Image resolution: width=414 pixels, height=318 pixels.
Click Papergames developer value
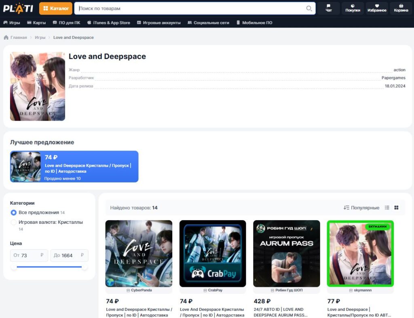click(393, 78)
